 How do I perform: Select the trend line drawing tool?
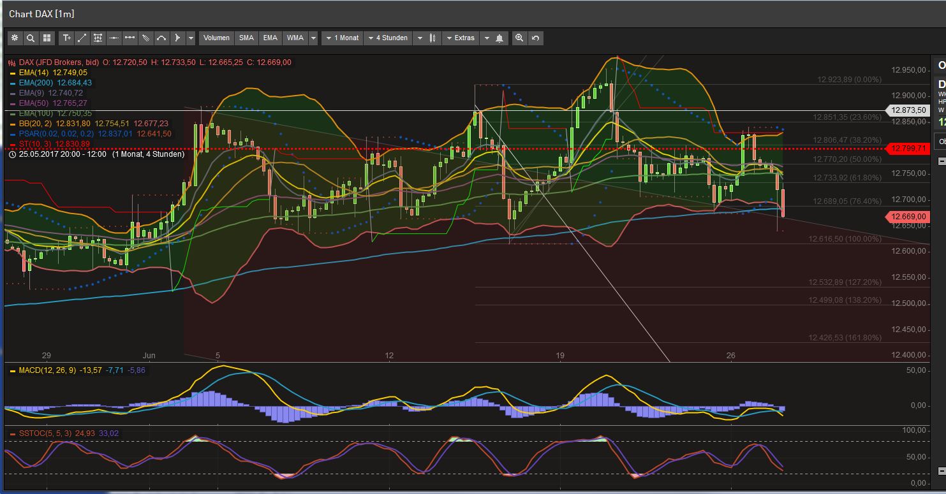click(x=82, y=38)
